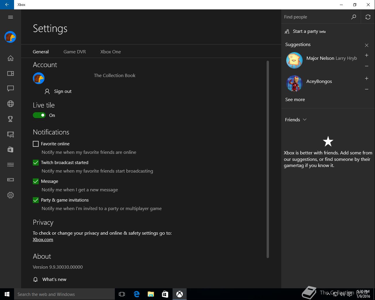Launch Microsoft Edge from the taskbar
This screenshot has width=375, height=300.
(137, 294)
